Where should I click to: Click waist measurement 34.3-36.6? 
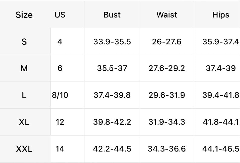click(x=167, y=149)
